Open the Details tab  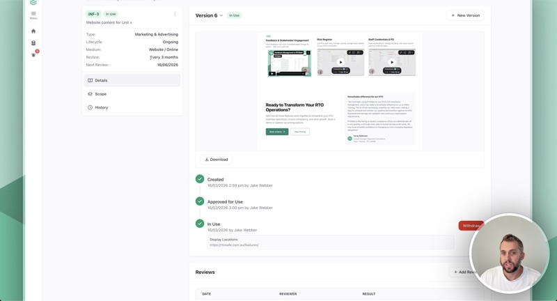132,80
